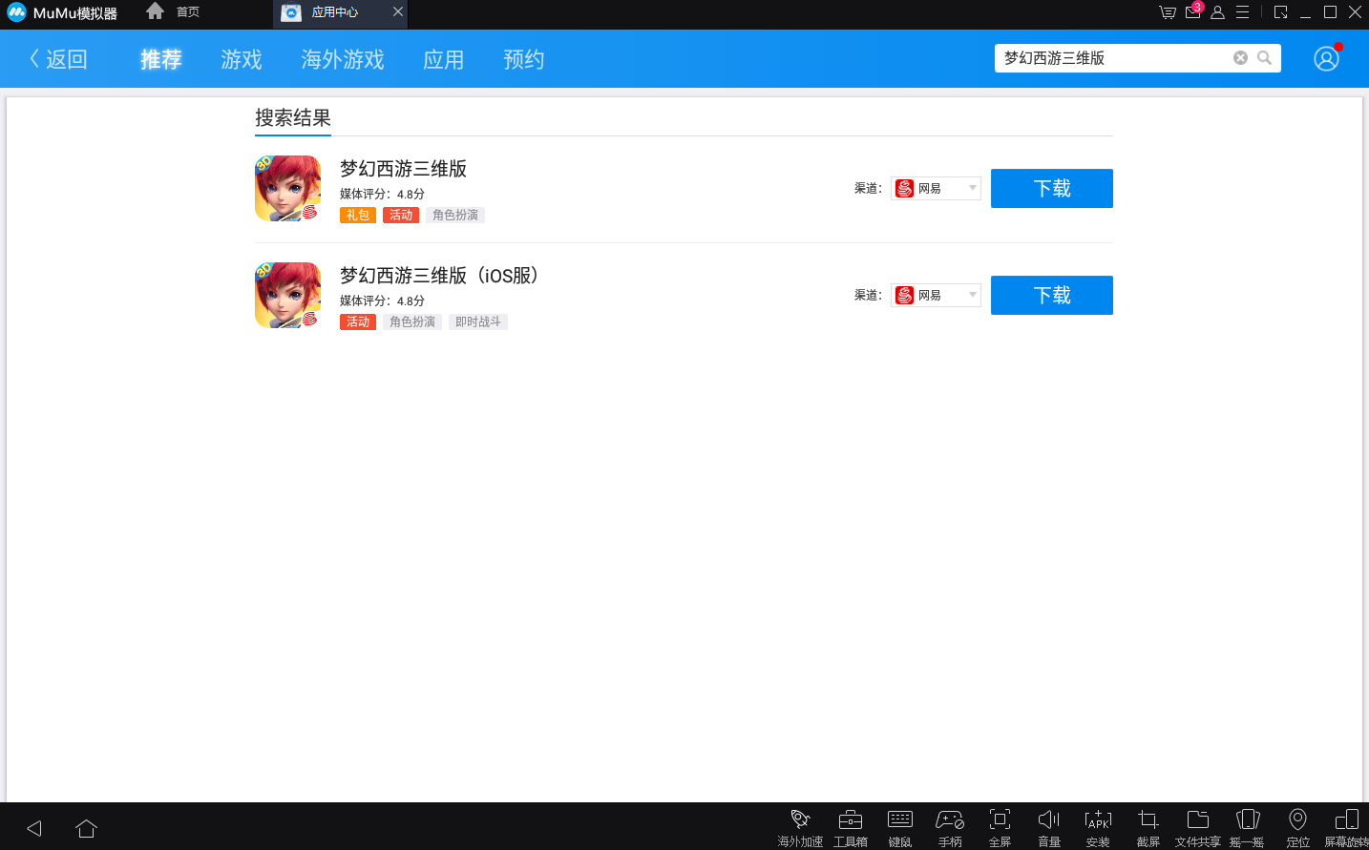Image resolution: width=1369 pixels, height=850 pixels.
Task: Click 梦幻西游三维版 game thumbnail
Action: point(287,188)
